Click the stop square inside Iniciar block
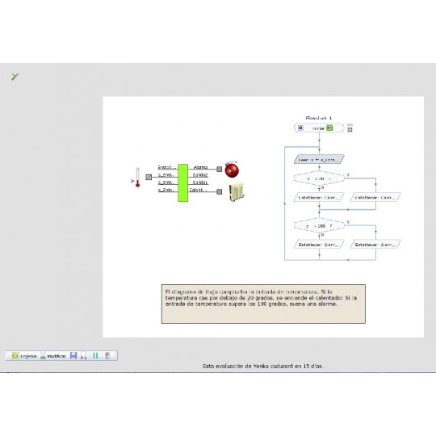 300,128
